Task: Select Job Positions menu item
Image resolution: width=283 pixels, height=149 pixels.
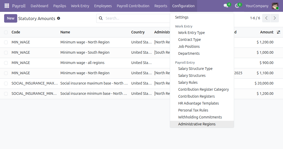Action: tap(202, 46)
